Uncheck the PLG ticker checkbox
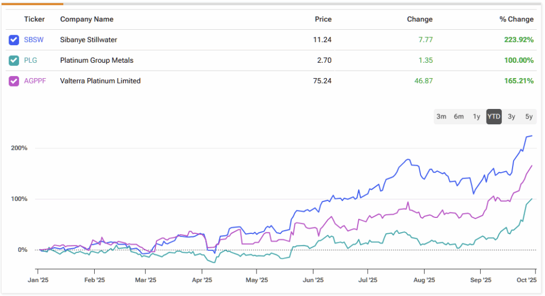Screen dimensions: 545x296 [x=14, y=61]
